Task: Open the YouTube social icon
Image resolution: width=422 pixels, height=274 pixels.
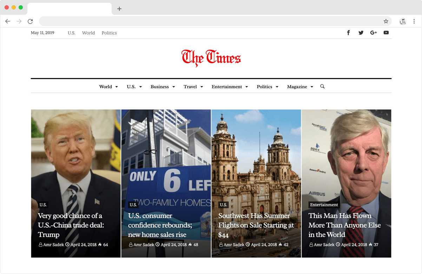Action: (386, 33)
